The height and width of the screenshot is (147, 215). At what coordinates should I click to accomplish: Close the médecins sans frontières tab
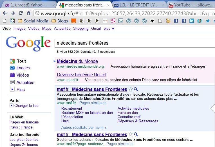click(108, 5)
